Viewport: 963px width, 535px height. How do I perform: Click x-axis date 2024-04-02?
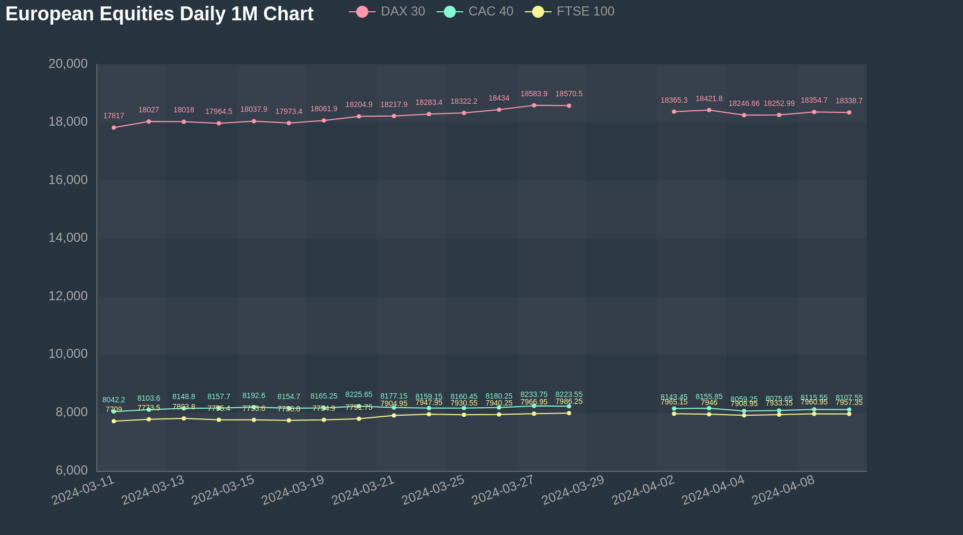point(644,490)
